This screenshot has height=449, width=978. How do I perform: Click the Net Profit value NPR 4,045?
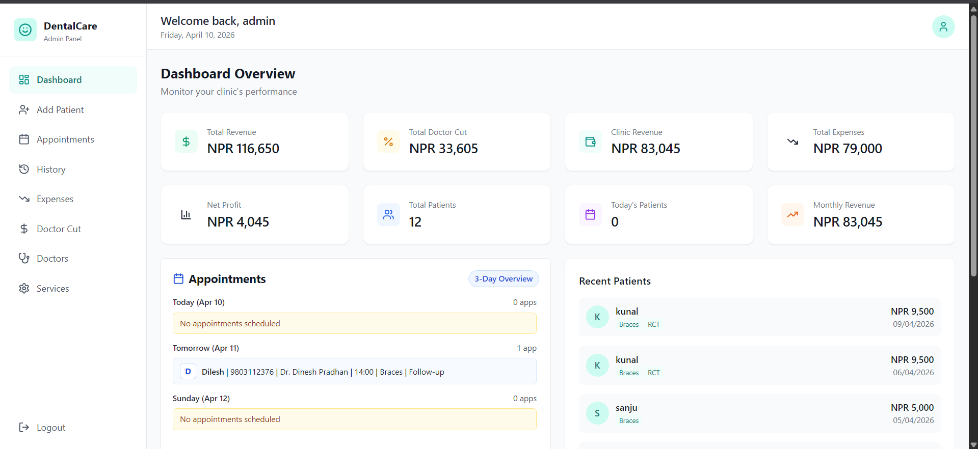point(238,222)
